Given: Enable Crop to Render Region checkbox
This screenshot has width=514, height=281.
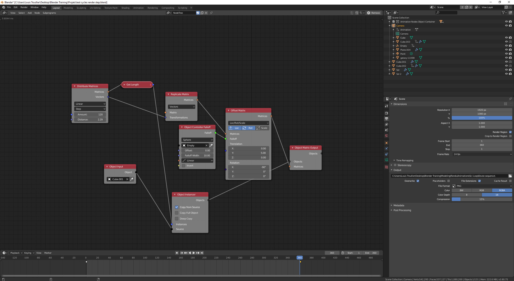Looking at the screenshot, I should [510, 136].
